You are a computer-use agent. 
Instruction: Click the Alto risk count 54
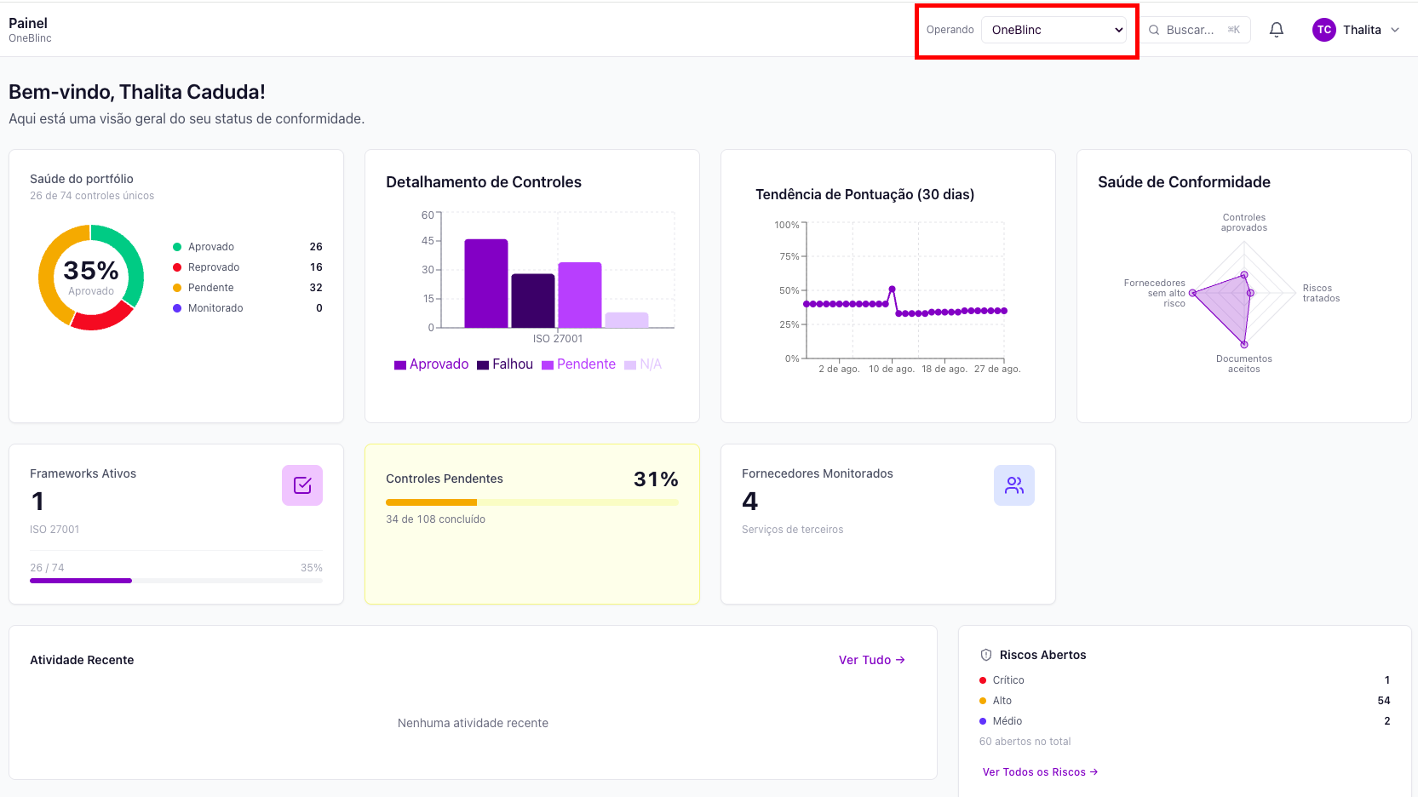[1384, 701]
